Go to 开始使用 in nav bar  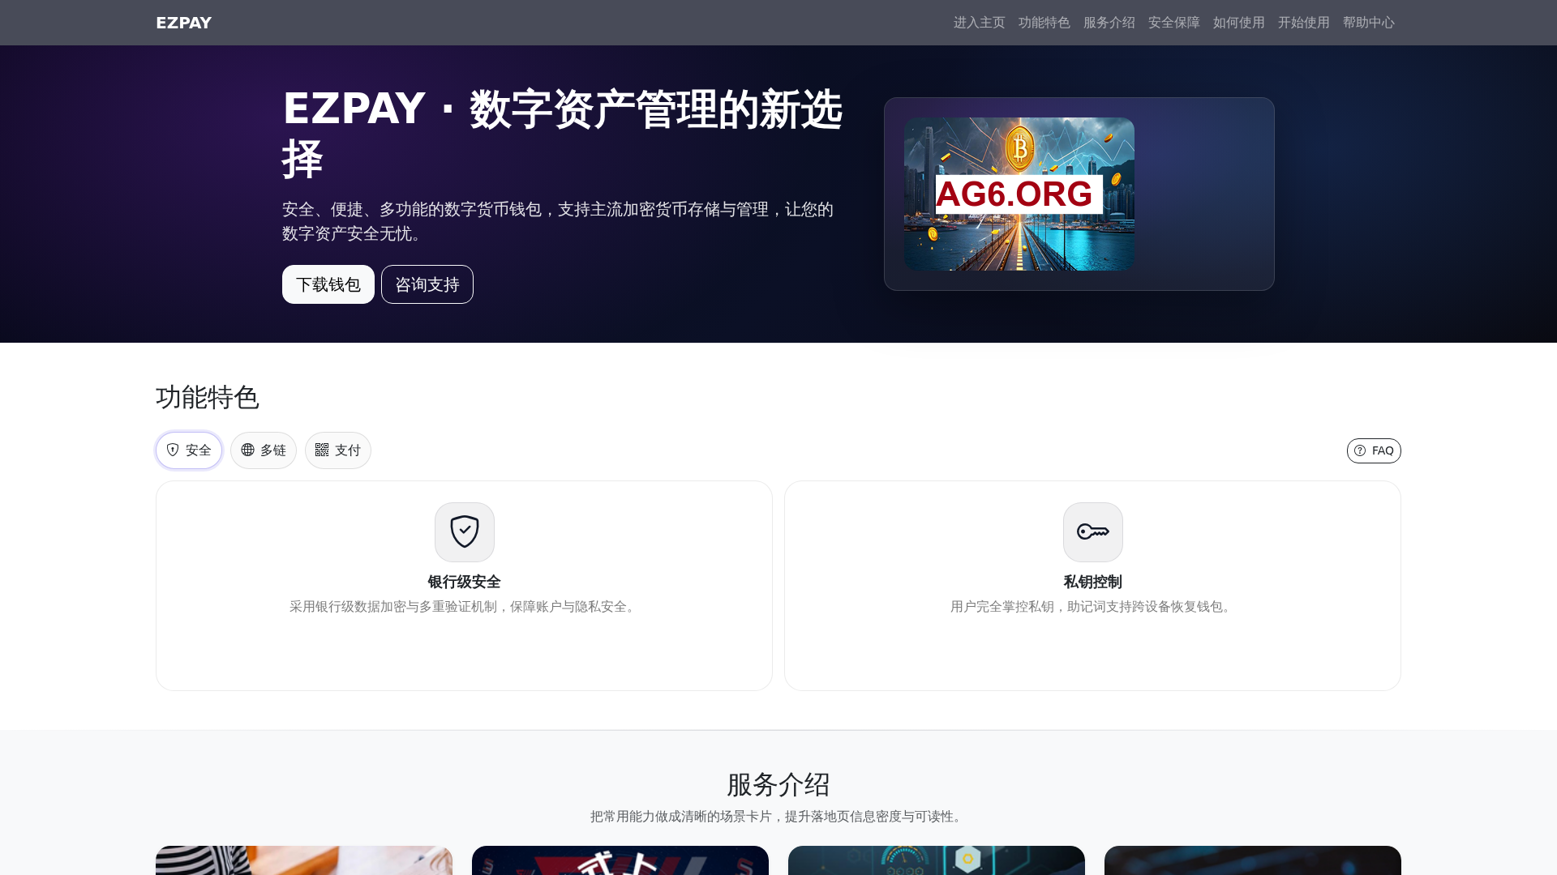pyautogui.click(x=1303, y=23)
